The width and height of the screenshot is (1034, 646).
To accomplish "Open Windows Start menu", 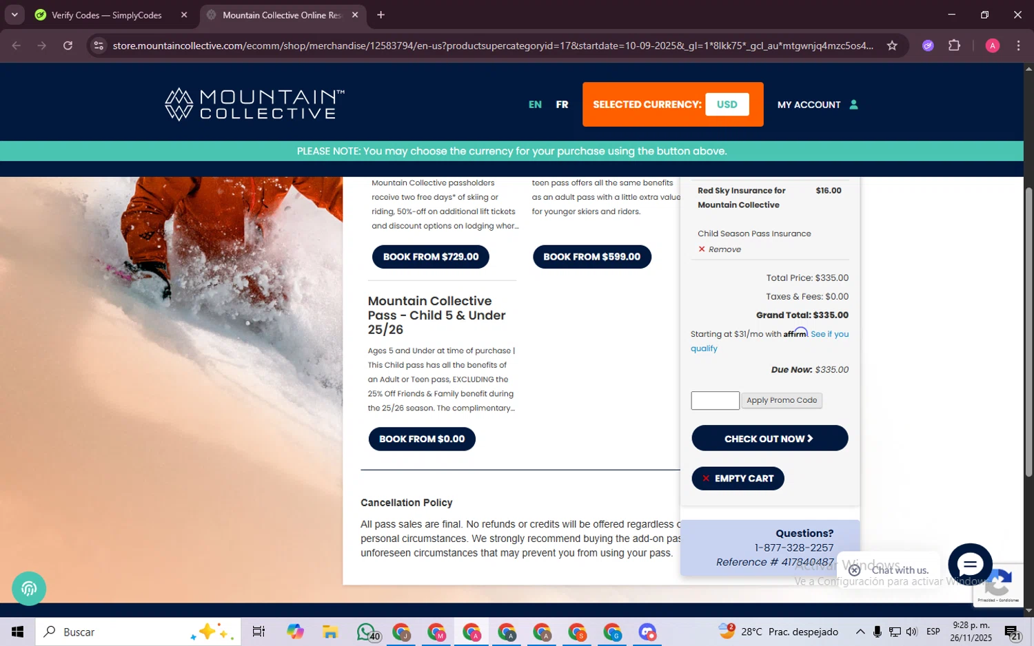I will coord(17,632).
